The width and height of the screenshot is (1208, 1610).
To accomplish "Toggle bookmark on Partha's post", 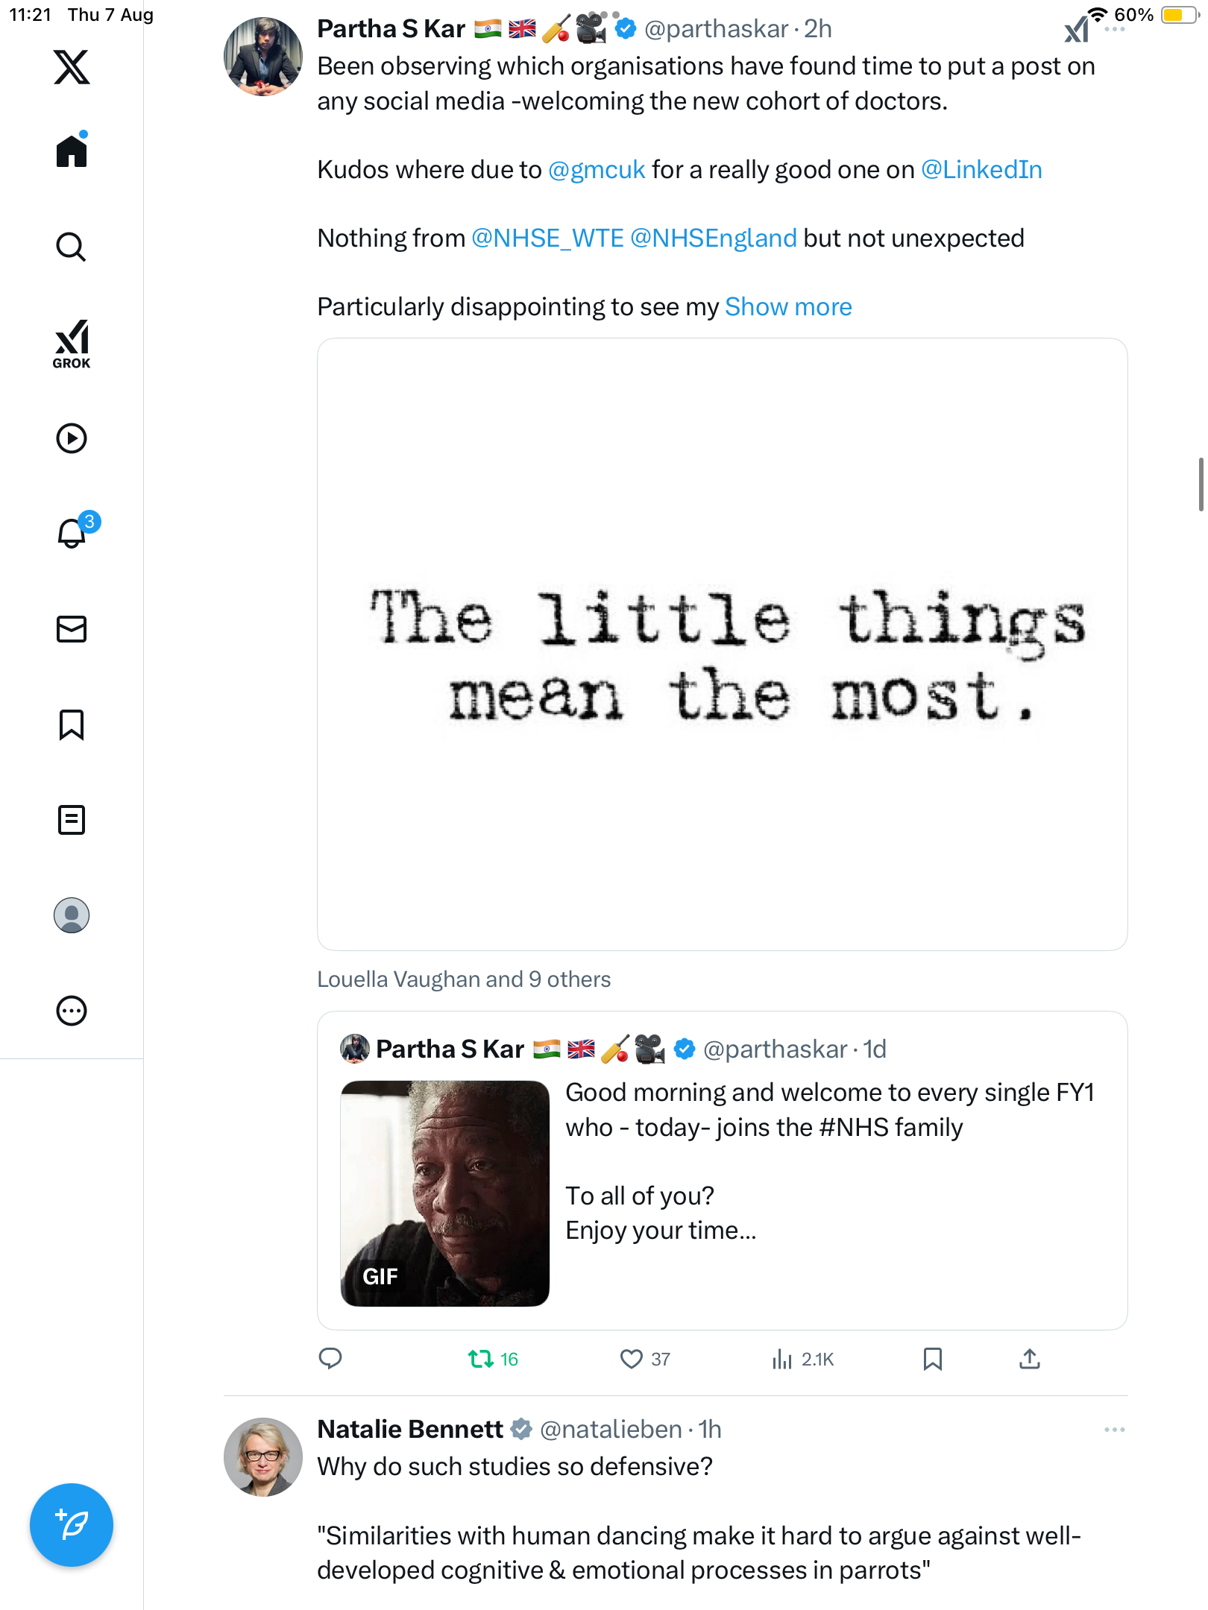I will [x=932, y=1359].
